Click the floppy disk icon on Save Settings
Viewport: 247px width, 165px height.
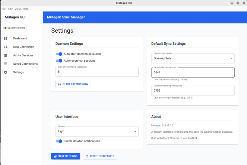tap(55, 156)
